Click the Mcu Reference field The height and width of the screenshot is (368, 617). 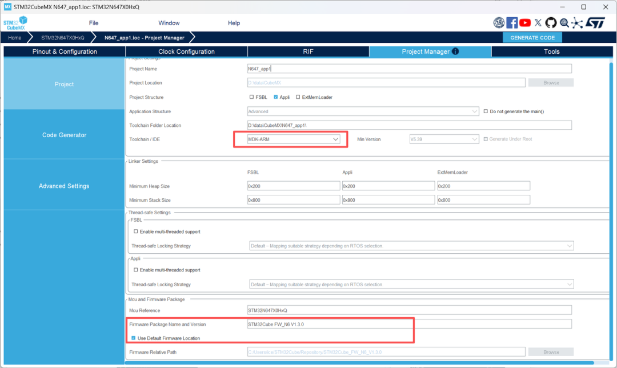pyautogui.click(x=409, y=310)
